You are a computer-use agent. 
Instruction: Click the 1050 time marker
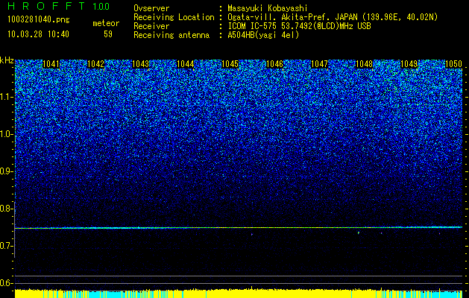point(454,64)
